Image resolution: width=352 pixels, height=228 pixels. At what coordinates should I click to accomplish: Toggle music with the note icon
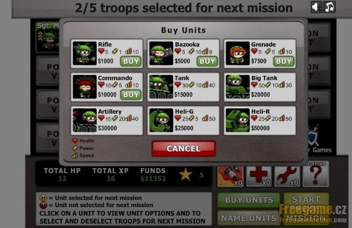[x=329, y=7]
